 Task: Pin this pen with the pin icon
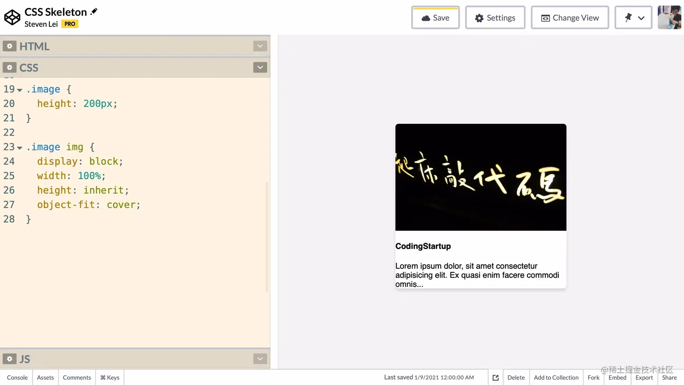pos(627,17)
